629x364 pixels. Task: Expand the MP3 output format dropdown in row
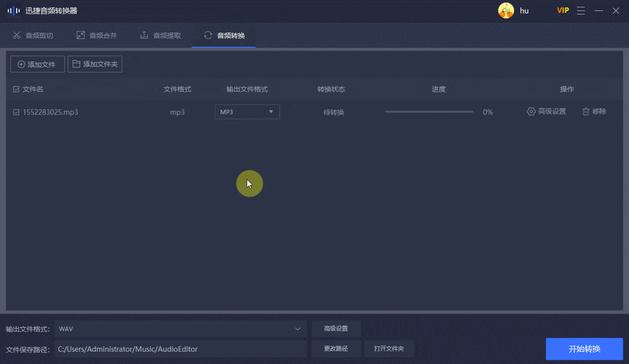pos(247,112)
